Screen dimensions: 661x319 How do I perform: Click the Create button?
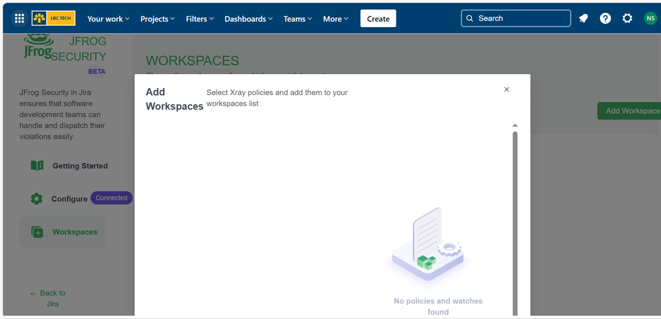pos(378,18)
